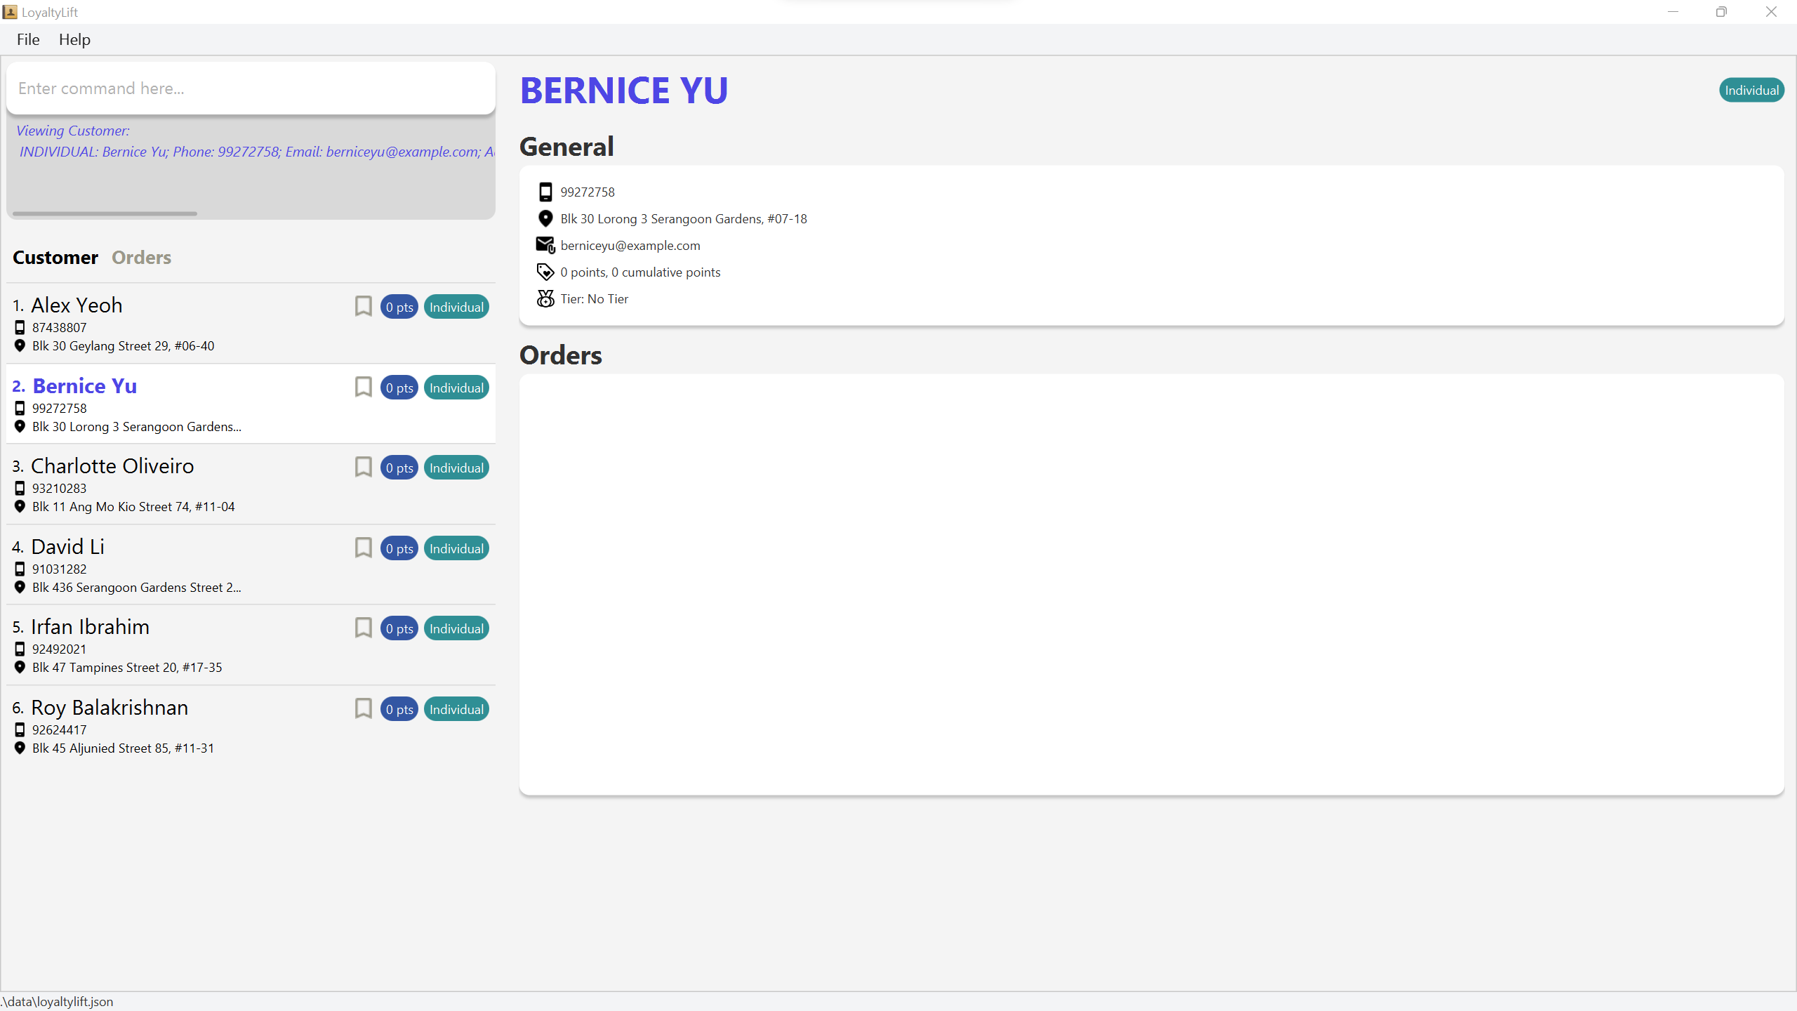Click phone icon under Bernice Yu list entry
1797x1011 pixels.
[x=20, y=408]
